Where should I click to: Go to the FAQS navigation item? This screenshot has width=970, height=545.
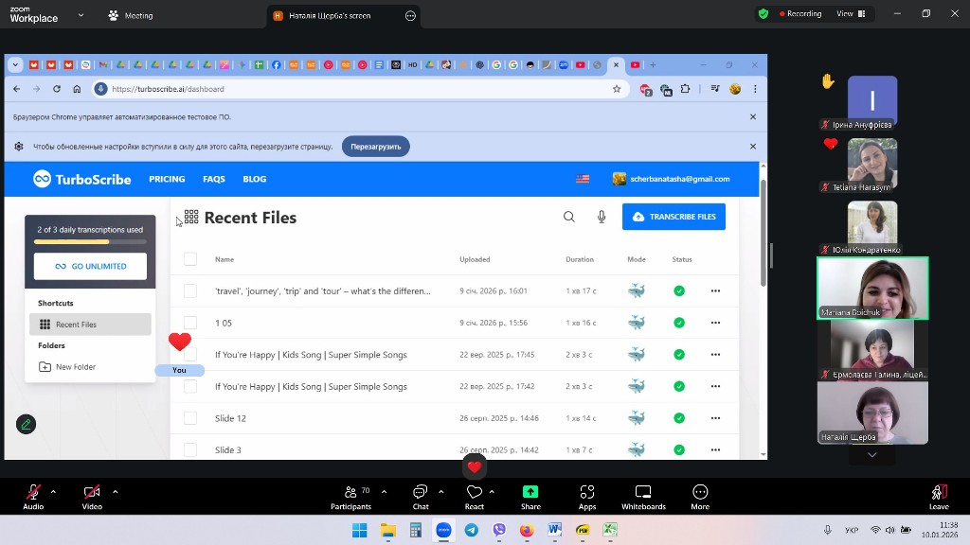pos(213,179)
